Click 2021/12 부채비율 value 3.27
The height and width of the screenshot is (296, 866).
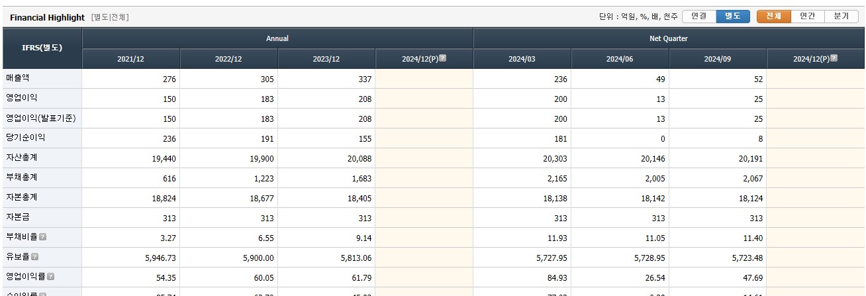pyautogui.click(x=168, y=238)
